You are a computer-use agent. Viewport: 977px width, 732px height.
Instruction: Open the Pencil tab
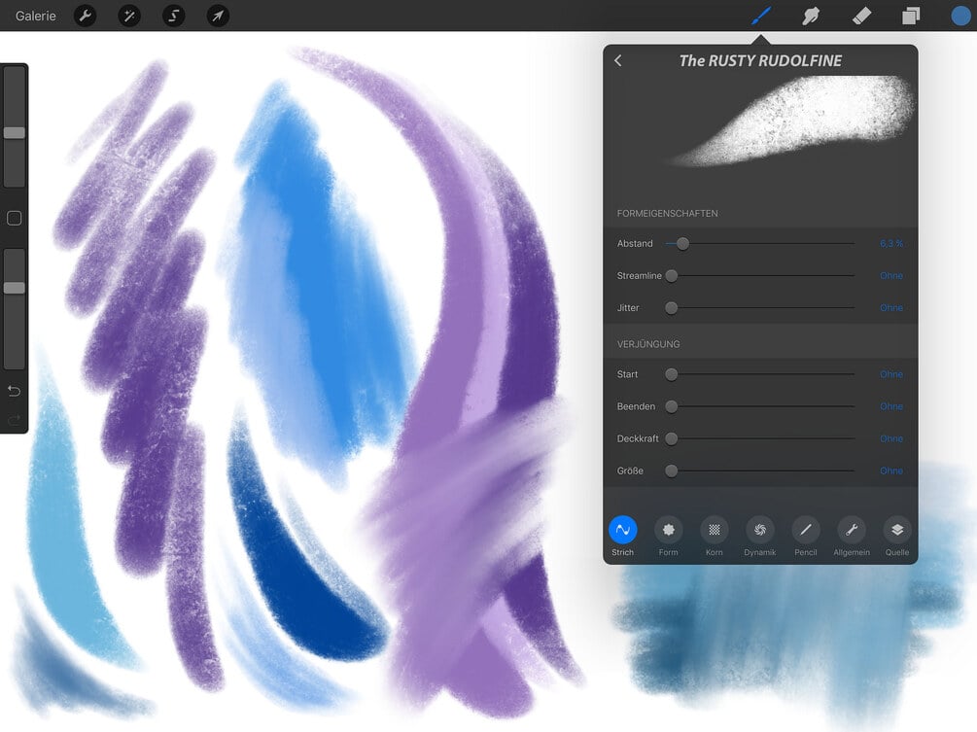click(x=806, y=536)
